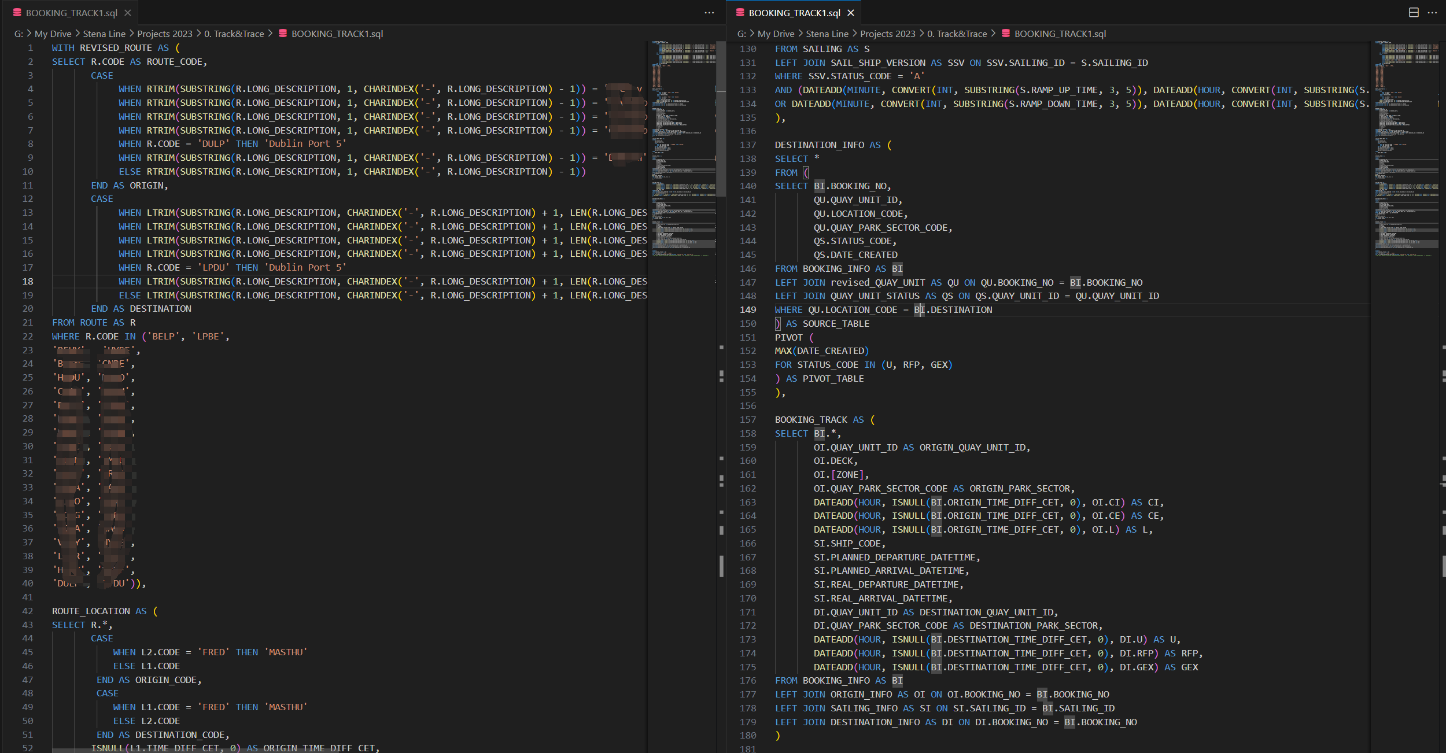The width and height of the screenshot is (1446, 753).
Task: Click SQL file icon in right breadcrumb
Action: (1006, 34)
